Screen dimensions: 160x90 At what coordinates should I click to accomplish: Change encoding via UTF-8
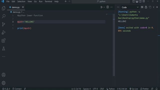coord(95,89)
